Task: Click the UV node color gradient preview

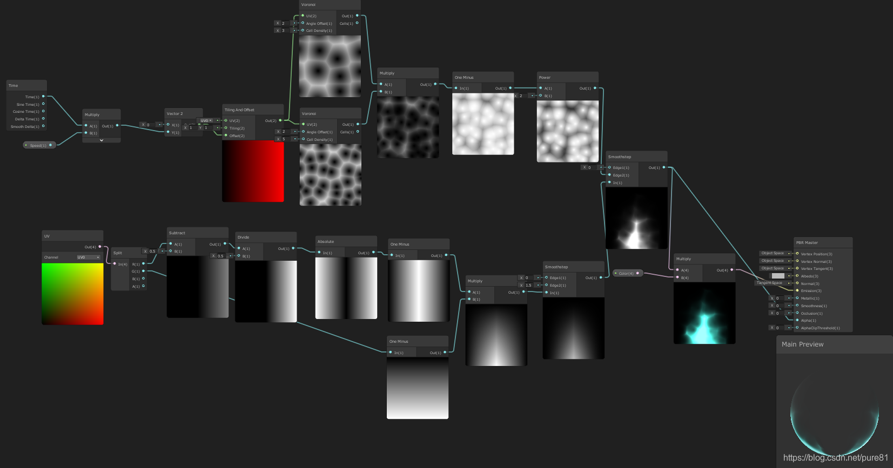Action: pos(72,294)
